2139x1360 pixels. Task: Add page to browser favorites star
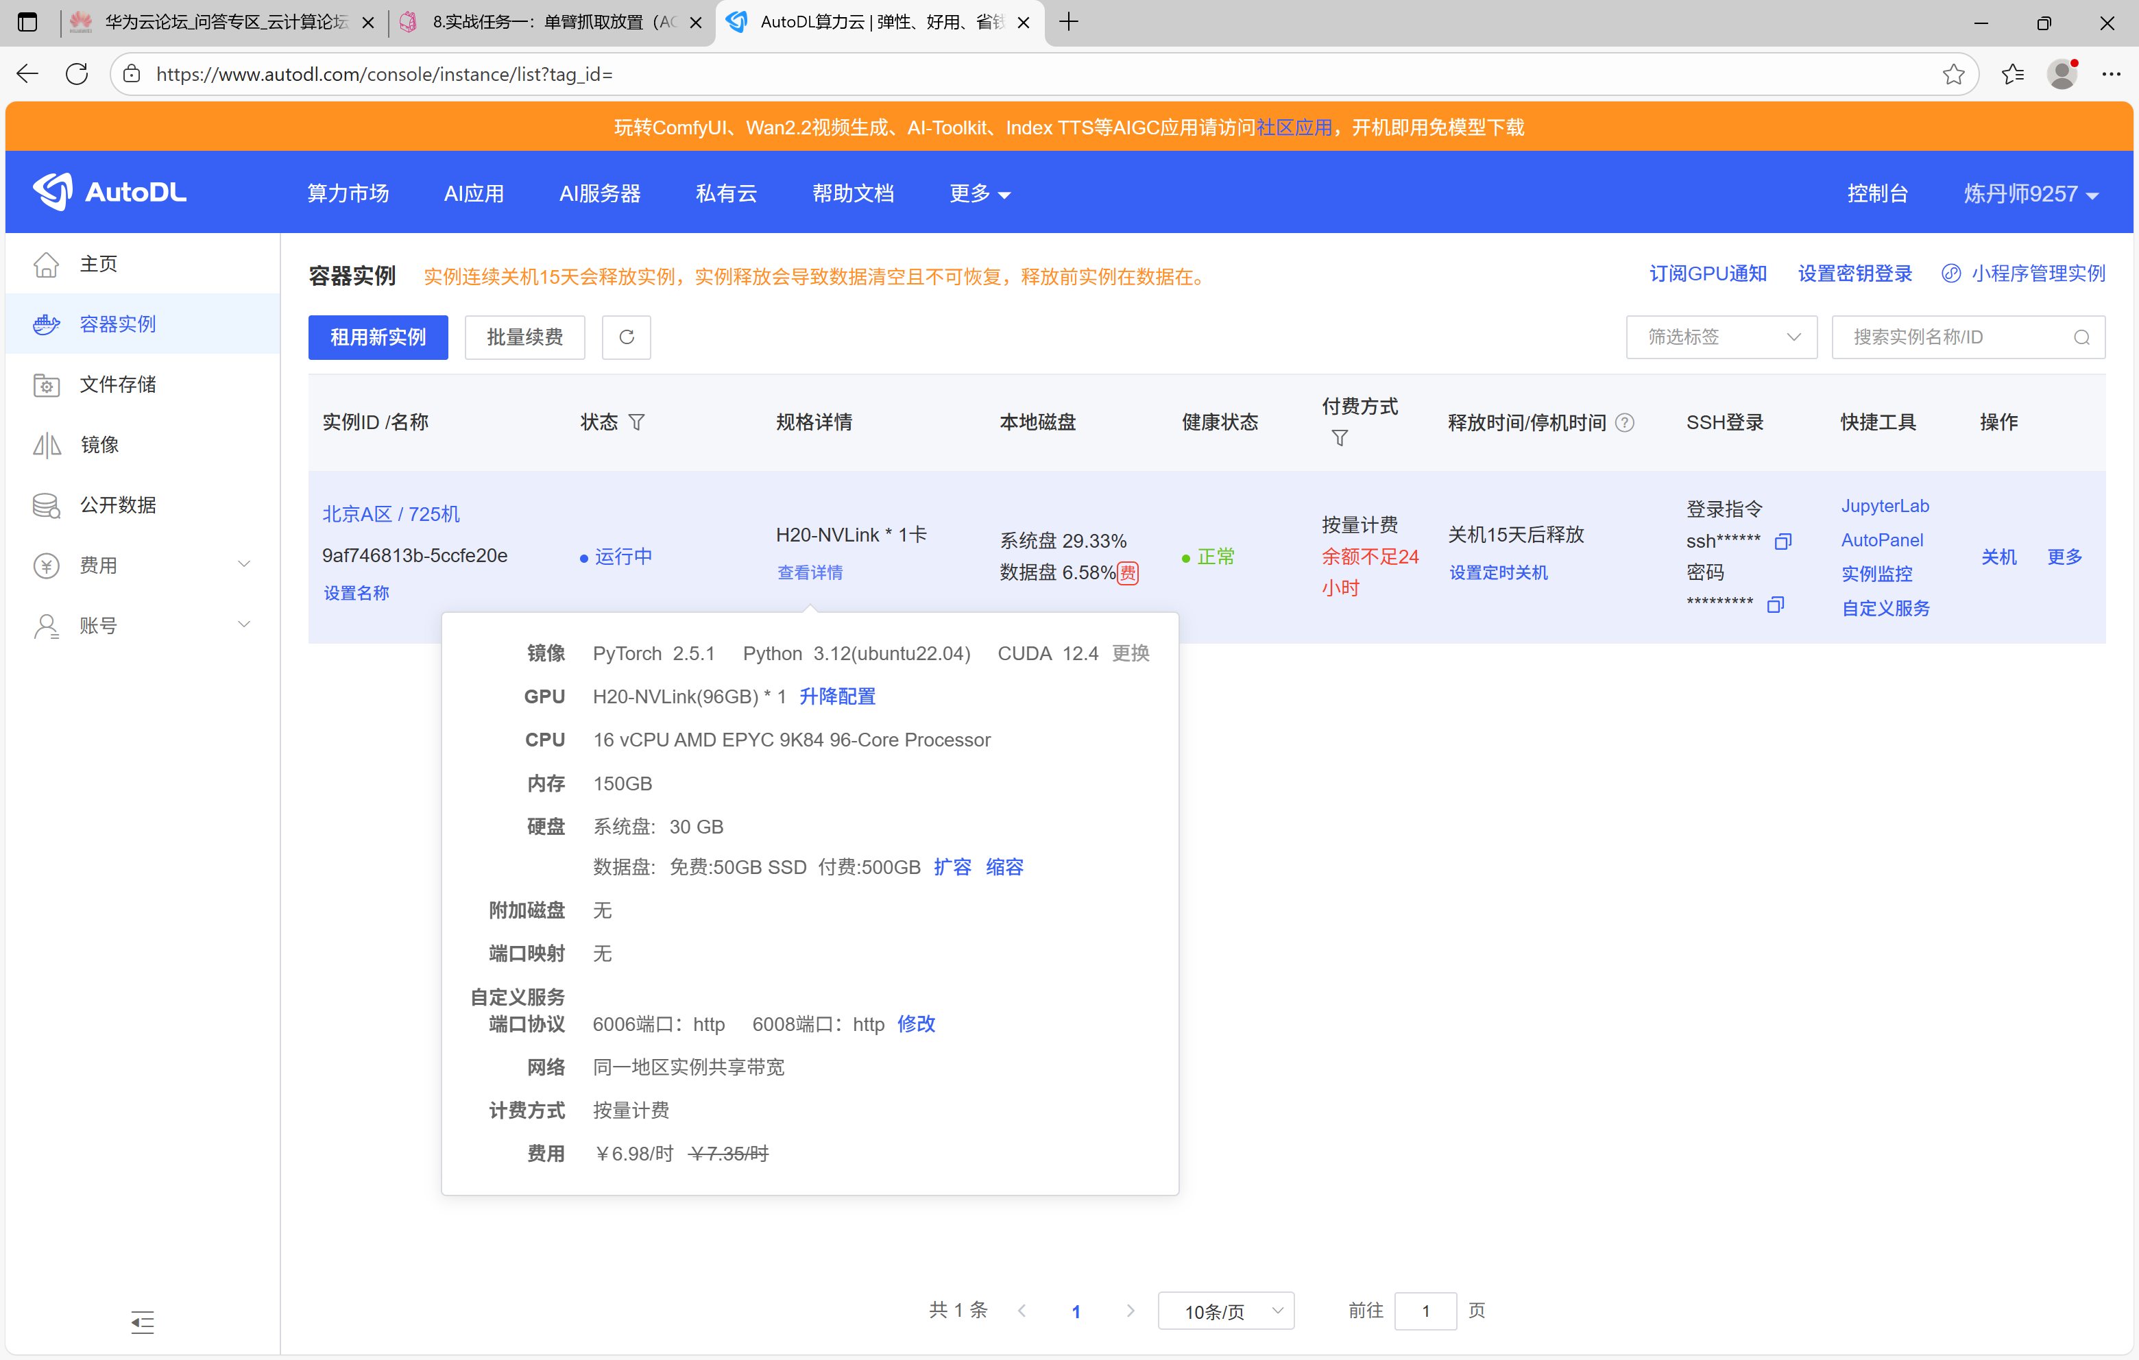[1953, 75]
